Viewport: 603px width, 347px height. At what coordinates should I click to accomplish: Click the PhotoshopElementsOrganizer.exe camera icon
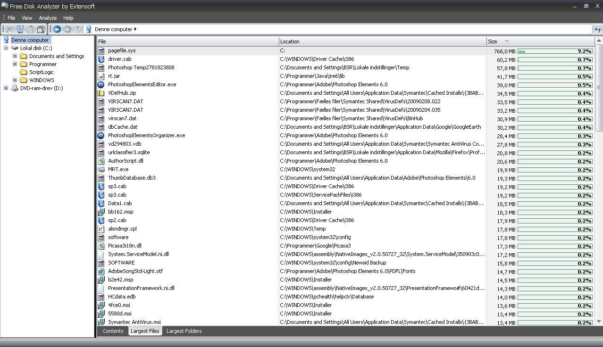101,135
